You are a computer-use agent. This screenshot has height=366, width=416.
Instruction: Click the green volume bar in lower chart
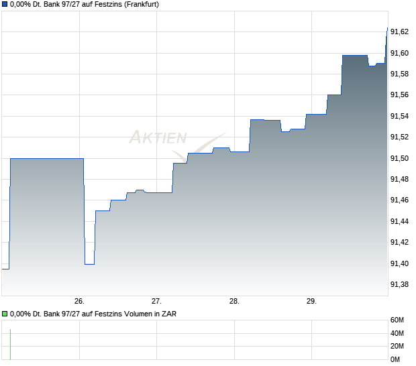pyautogui.click(x=10, y=345)
